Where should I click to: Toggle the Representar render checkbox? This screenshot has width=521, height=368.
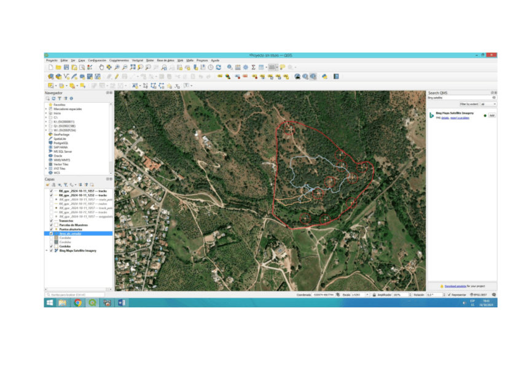[x=449, y=295]
